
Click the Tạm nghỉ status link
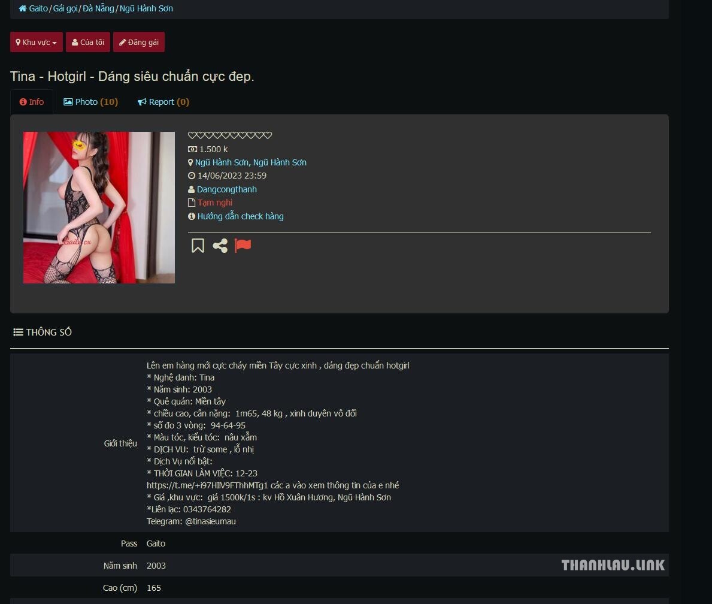[215, 203]
